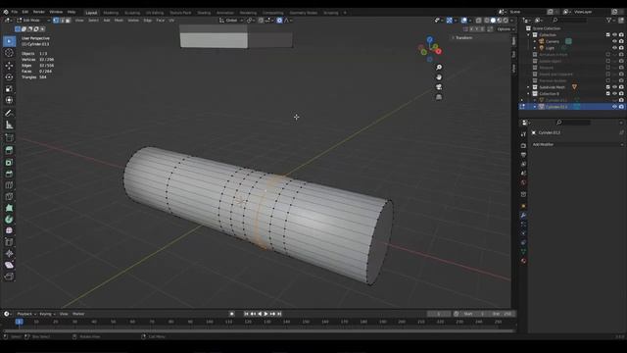Collapse the Collection tree in outliner

[x=528, y=35]
